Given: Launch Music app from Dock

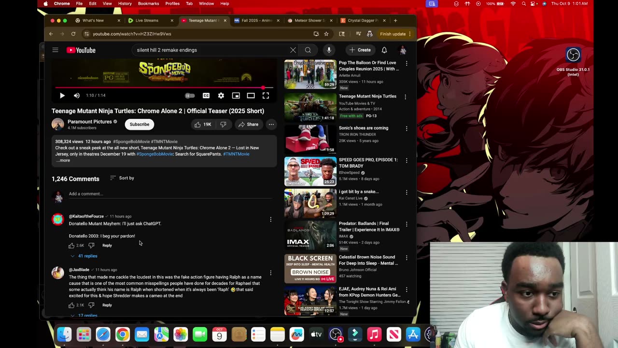Looking at the screenshot, I should [x=374, y=334].
